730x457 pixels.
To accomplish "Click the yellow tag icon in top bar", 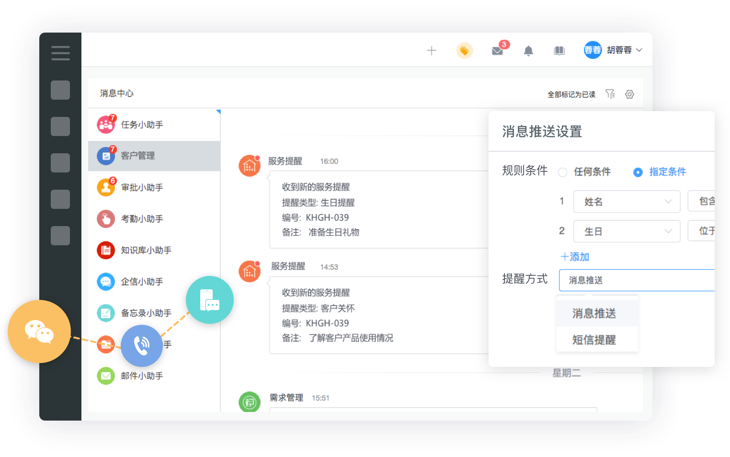I will [465, 50].
